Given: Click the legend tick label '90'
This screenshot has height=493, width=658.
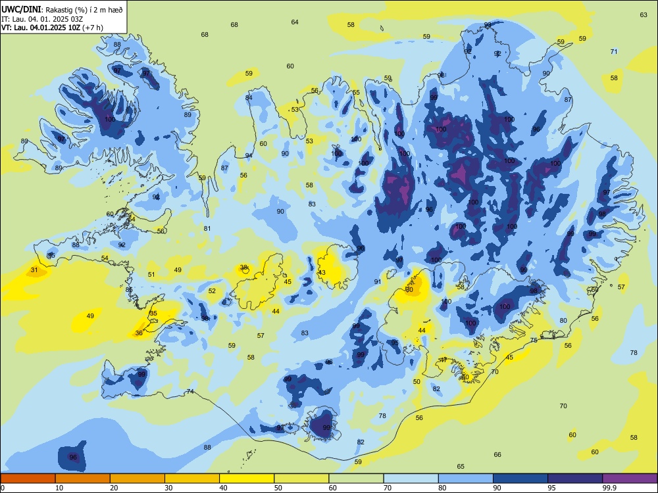Looking at the screenshot, I should tap(497, 488).
